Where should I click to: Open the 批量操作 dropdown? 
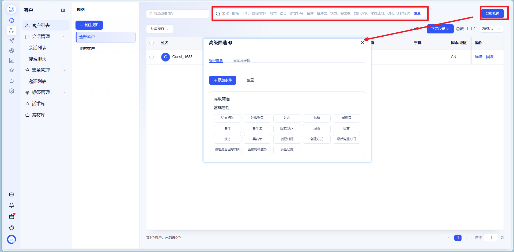coord(160,29)
